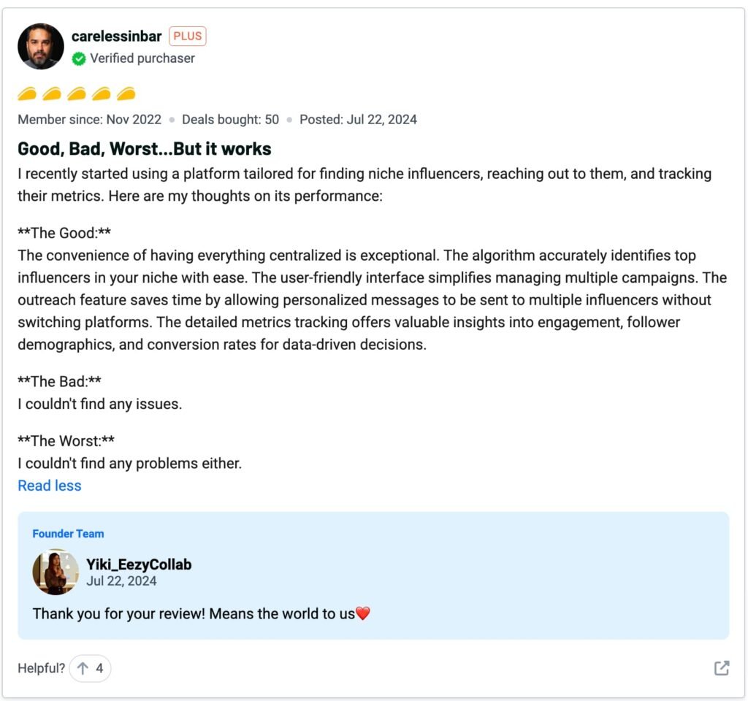Open the carelessinbar username profile

tap(117, 36)
